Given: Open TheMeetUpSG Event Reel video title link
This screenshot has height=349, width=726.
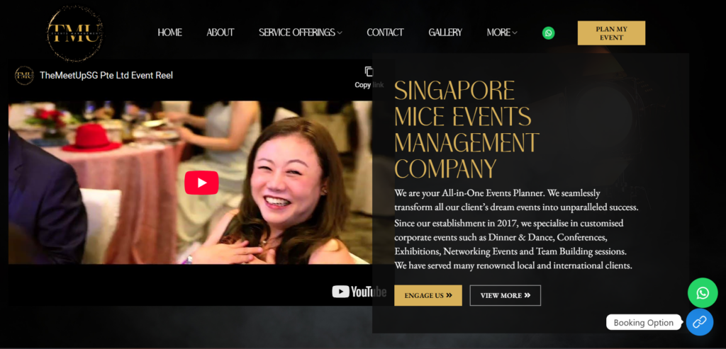Looking at the screenshot, I should (x=106, y=75).
